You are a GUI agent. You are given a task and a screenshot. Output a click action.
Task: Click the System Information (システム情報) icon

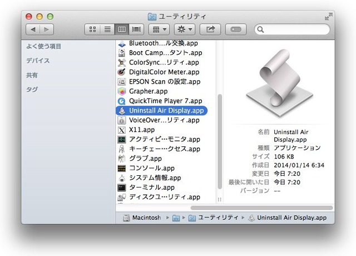[x=122, y=178]
